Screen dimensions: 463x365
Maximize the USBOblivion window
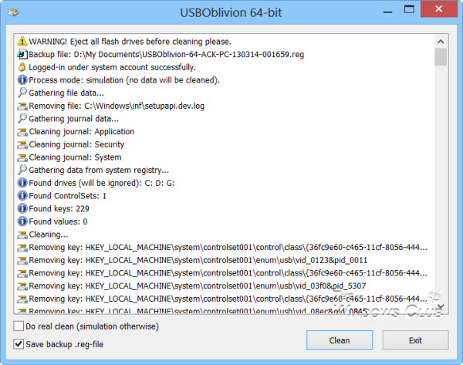coord(409,9)
